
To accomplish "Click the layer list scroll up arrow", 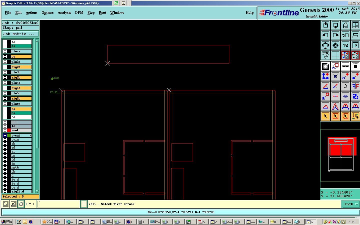I will tap(37, 40).
